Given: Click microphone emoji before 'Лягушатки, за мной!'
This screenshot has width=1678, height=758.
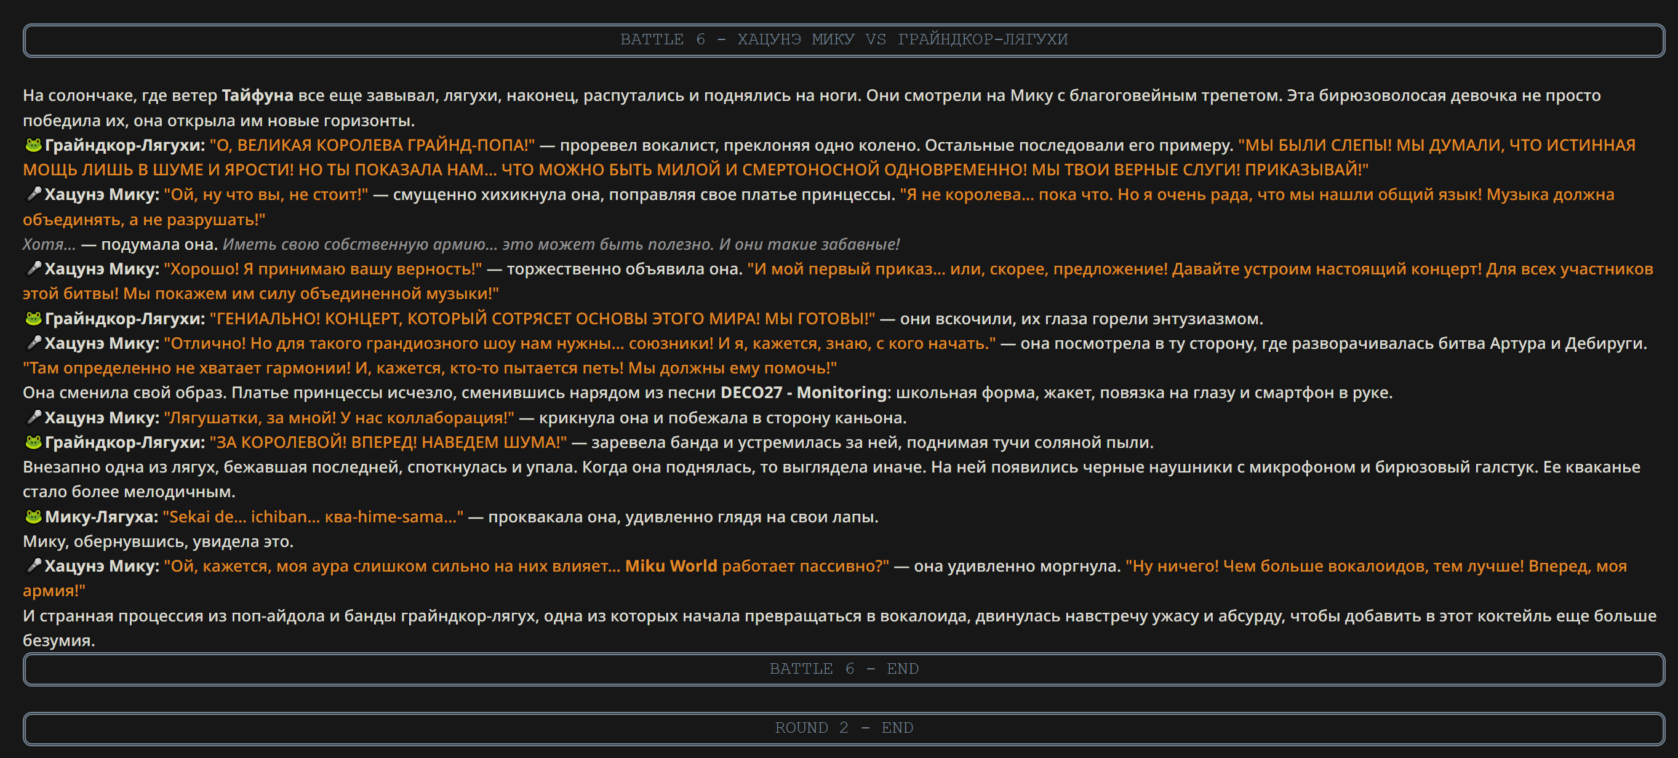Looking at the screenshot, I should click(x=33, y=417).
